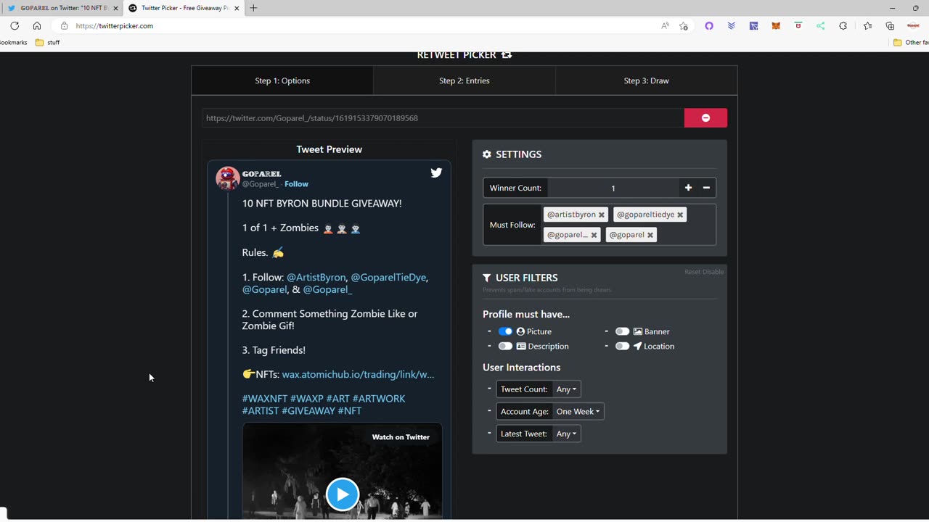Image resolution: width=929 pixels, height=522 pixels.
Task: Remove @goparel tag from Must Follow
Action: (x=650, y=235)
